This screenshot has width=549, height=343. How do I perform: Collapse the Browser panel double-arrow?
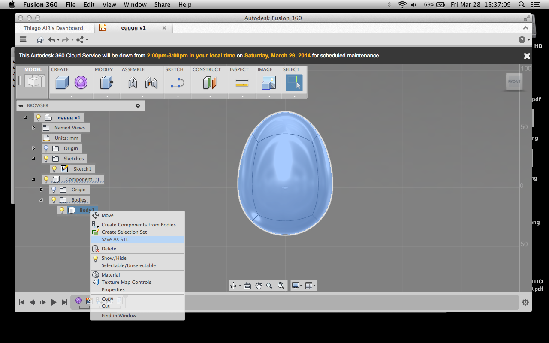(21, 105)
